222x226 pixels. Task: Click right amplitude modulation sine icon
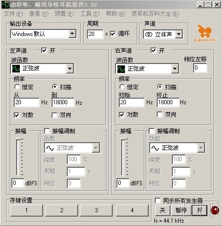[155, 148]
